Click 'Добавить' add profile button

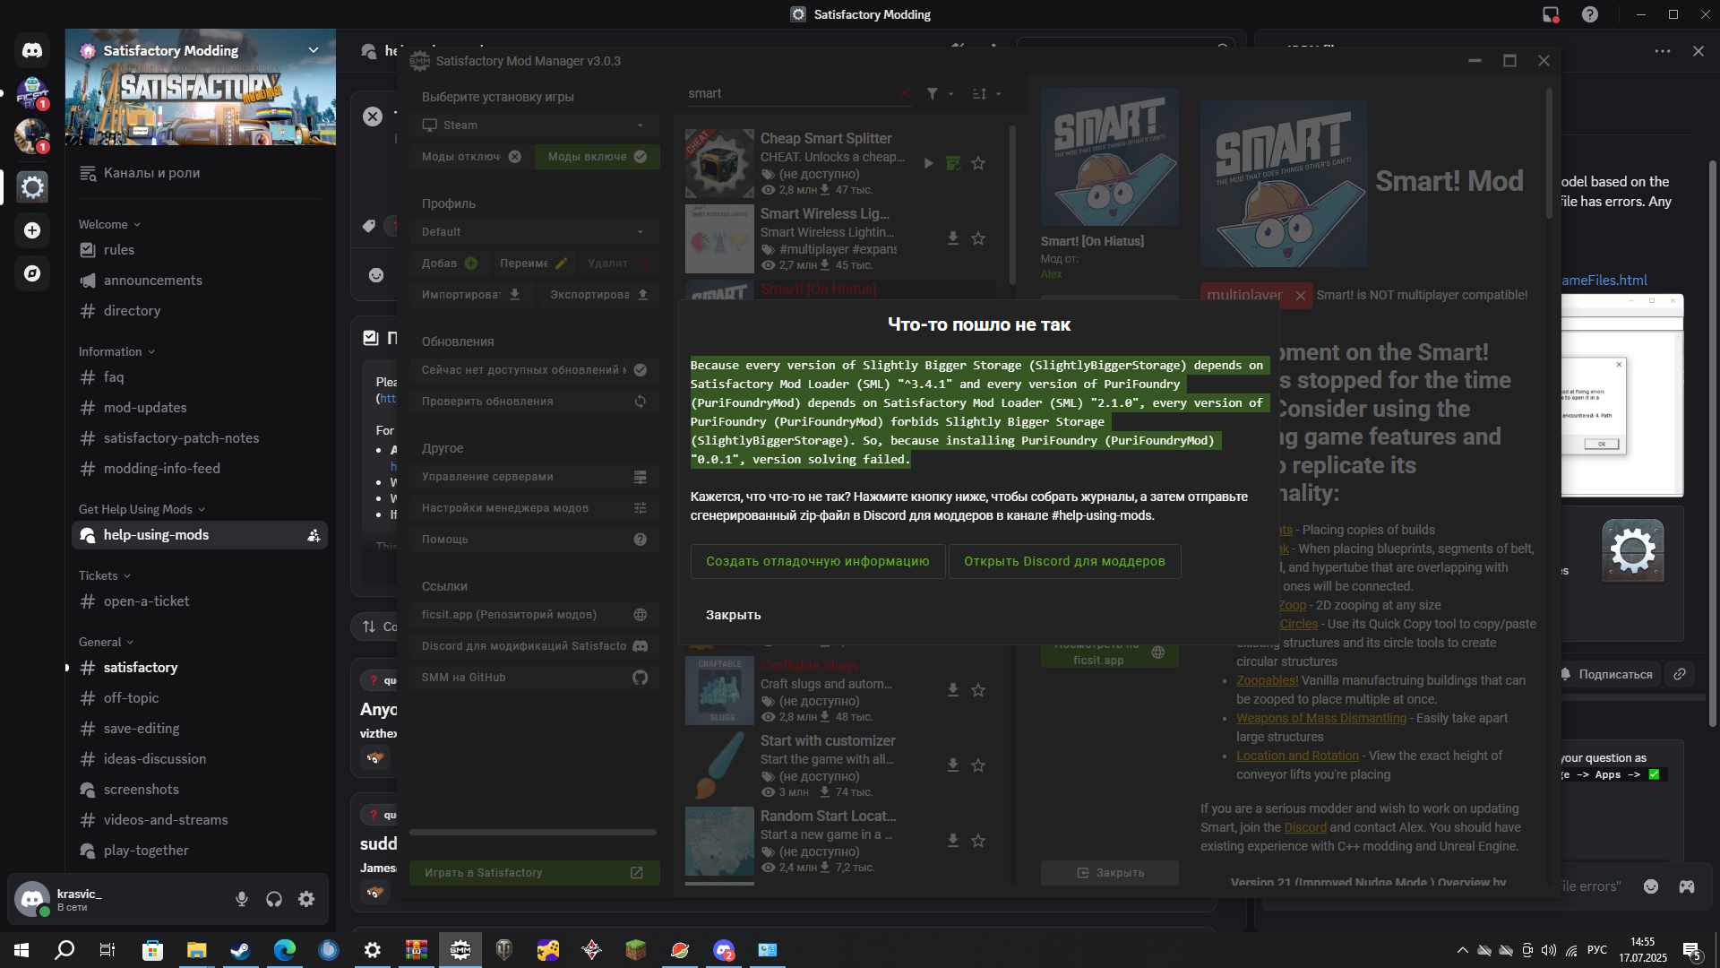pos(448,264)
